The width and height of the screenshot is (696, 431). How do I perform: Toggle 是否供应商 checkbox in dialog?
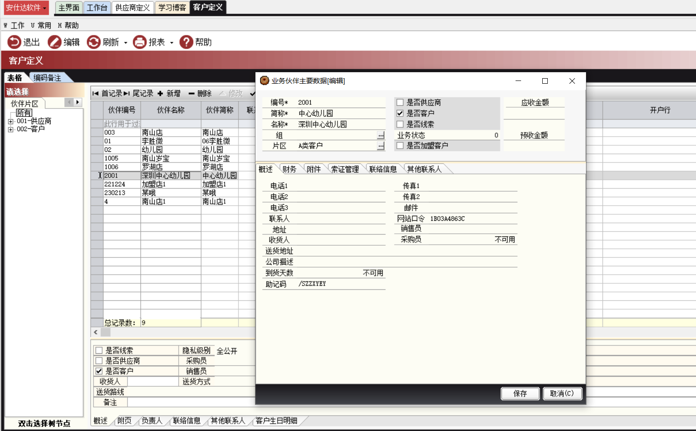[x=400, y=103]
